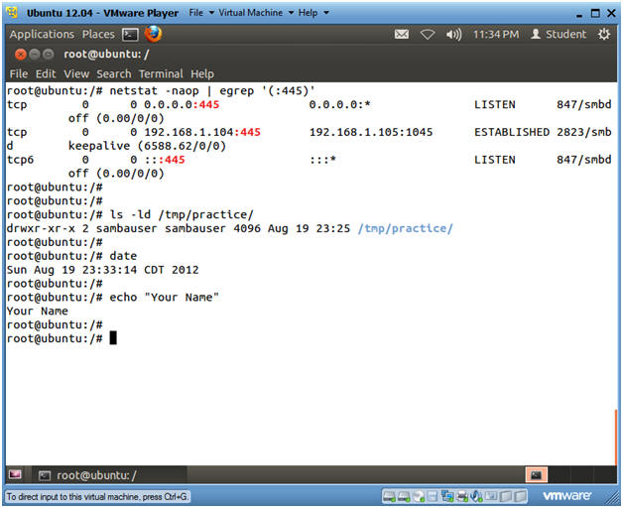Click the hard disk icon beside CD/DVD icon

pyautogui.click(x=404, y=496)
